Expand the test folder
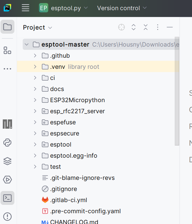Image resolution: width=192 pixels, height=224 pixels. (35, 167)
